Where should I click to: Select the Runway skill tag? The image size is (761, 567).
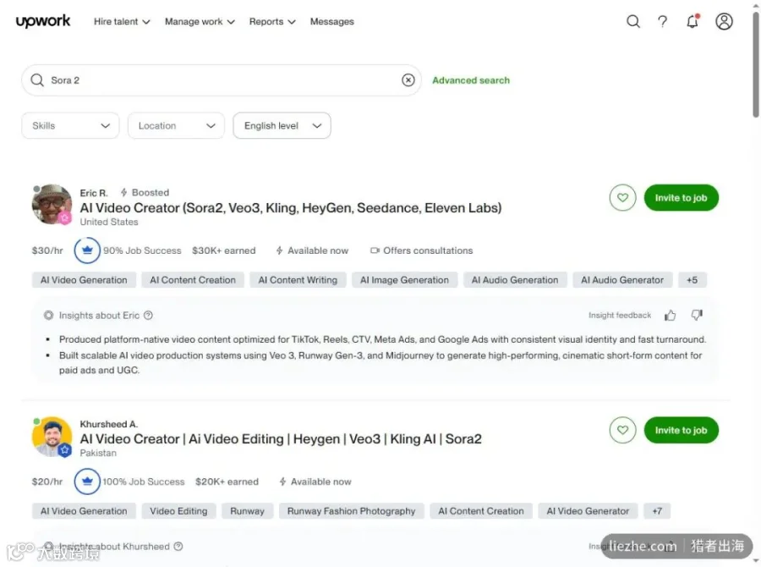click(247, 511)
